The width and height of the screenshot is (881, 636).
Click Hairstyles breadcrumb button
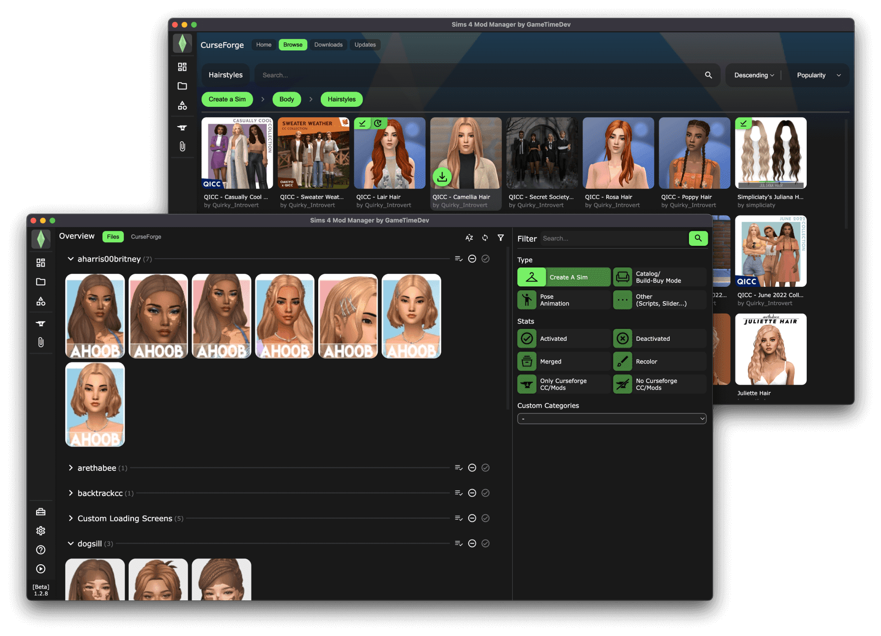342,99
